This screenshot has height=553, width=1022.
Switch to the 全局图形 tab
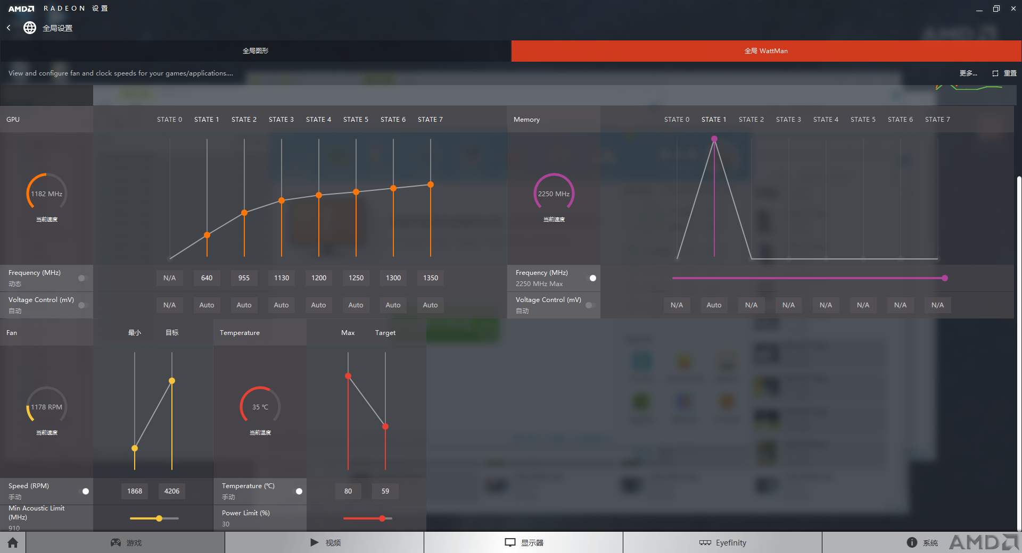pos(256,51)
